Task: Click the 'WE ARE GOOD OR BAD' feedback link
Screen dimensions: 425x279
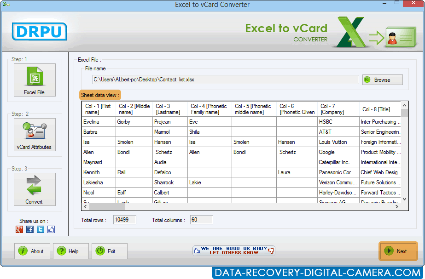Action: 233,251
